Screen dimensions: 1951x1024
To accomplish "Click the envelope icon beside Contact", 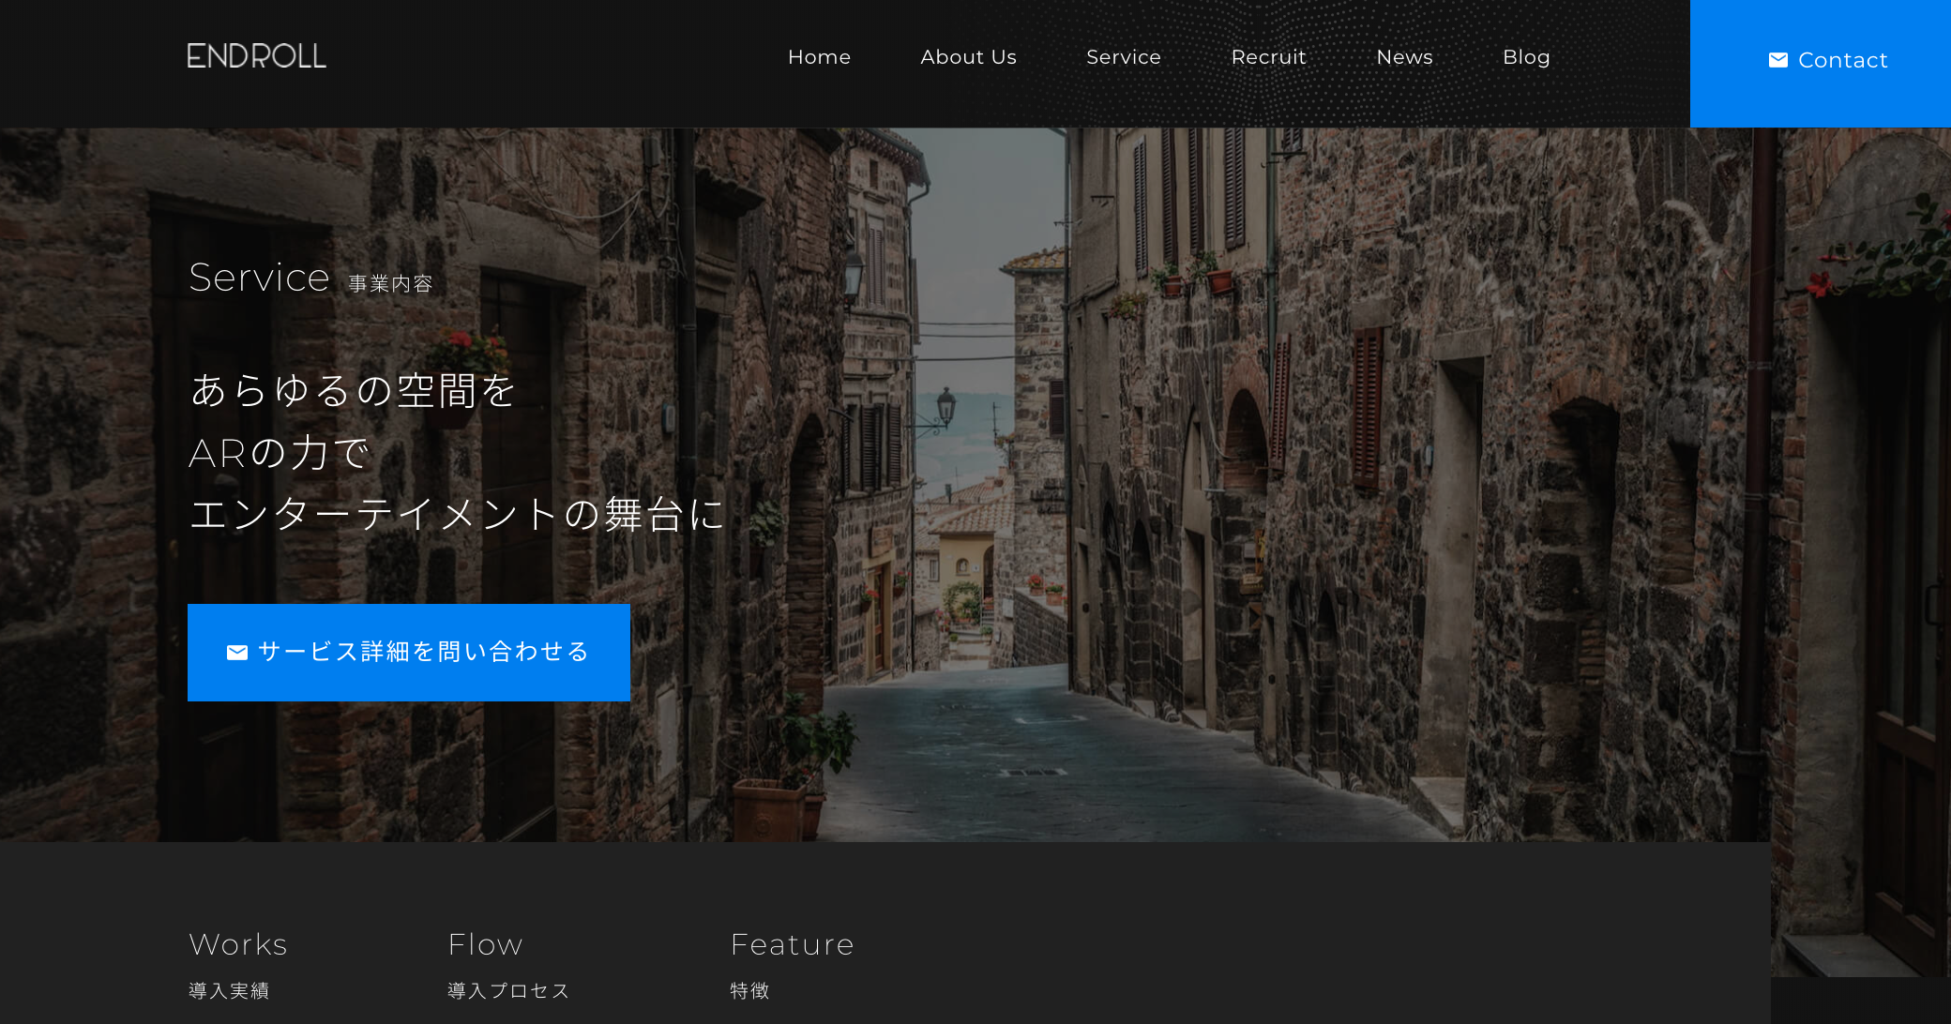I will click(1777, 60).
